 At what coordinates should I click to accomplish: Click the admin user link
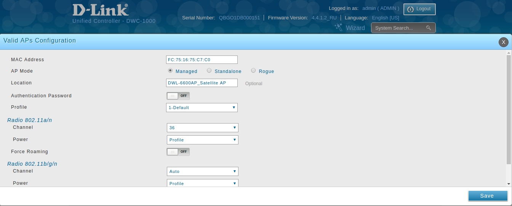click(379, 8)
